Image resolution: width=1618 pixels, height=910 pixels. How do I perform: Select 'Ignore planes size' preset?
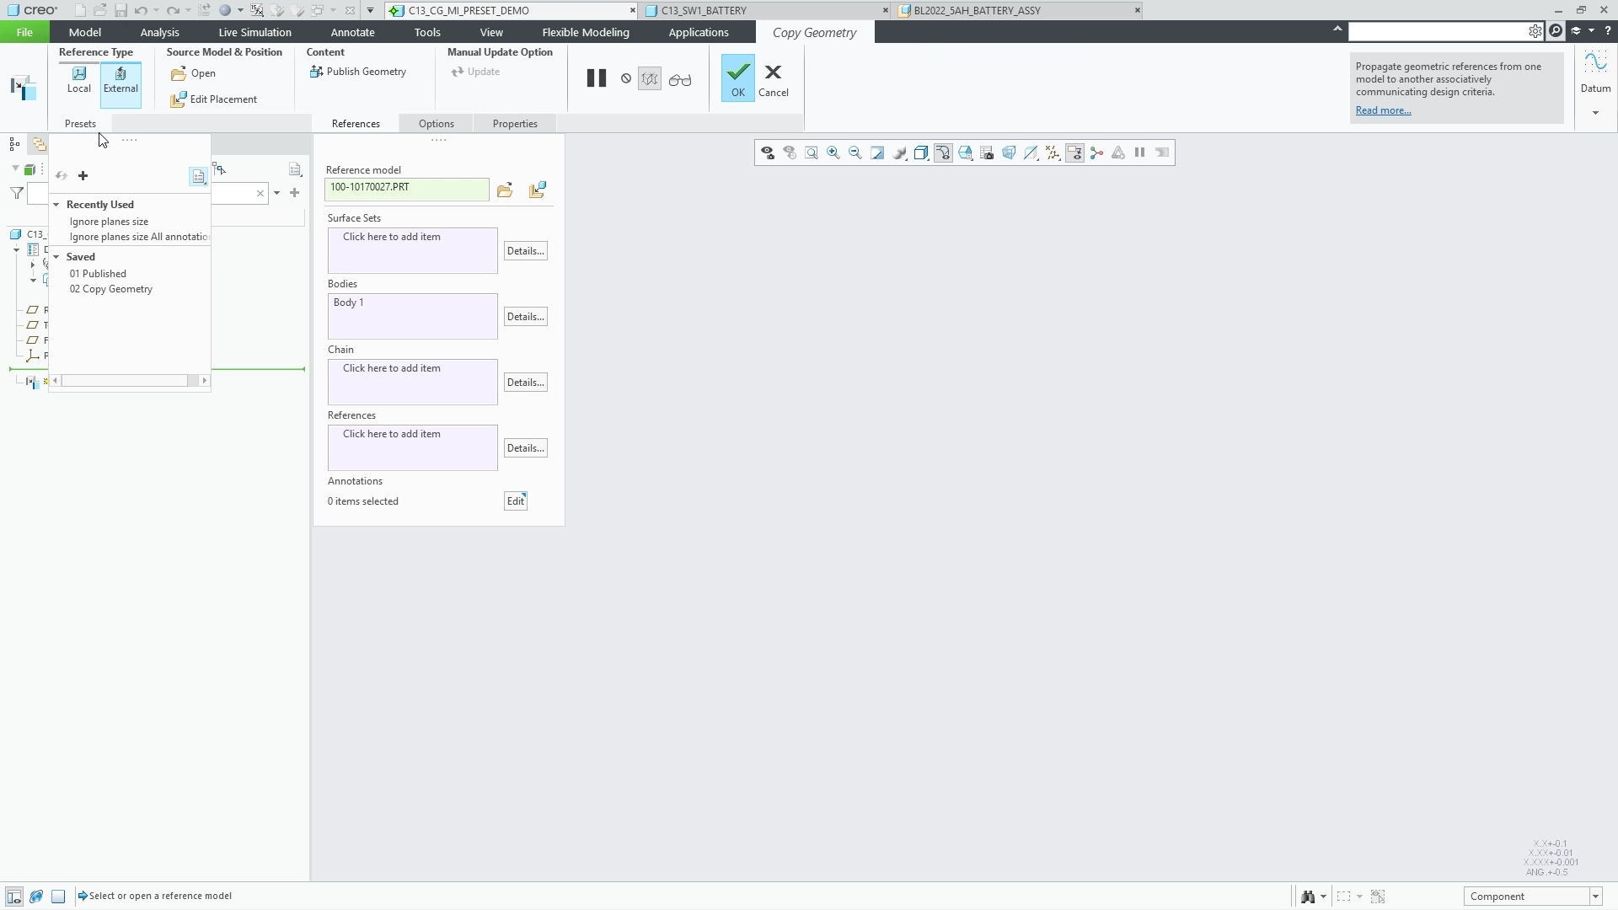(109, 222)
